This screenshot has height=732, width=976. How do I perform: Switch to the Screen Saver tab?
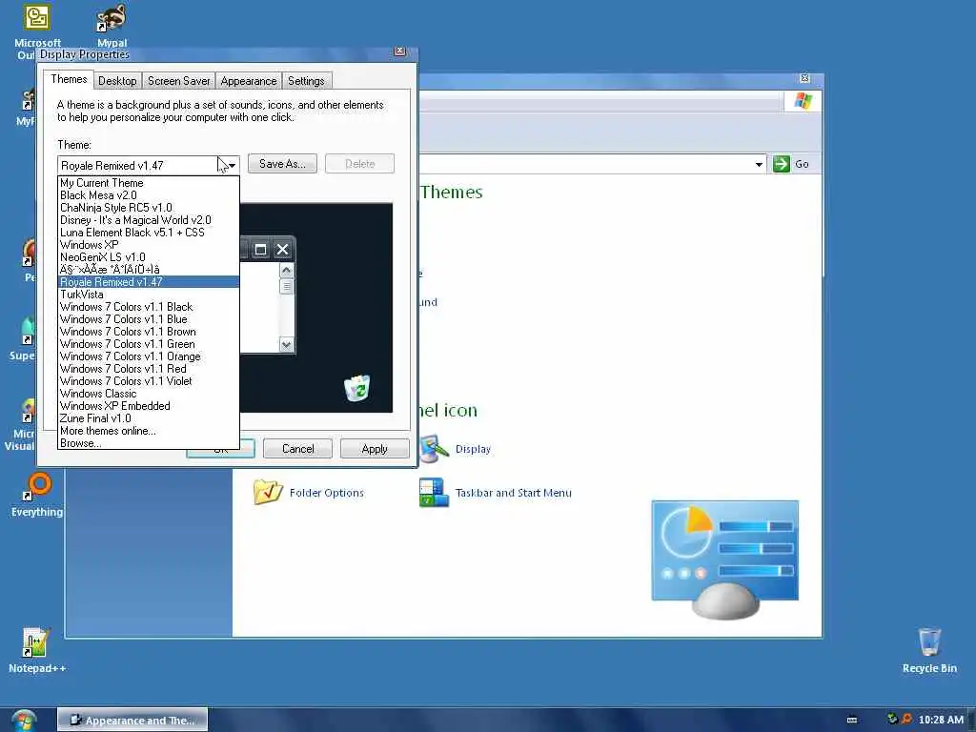(x=178, y=81)
